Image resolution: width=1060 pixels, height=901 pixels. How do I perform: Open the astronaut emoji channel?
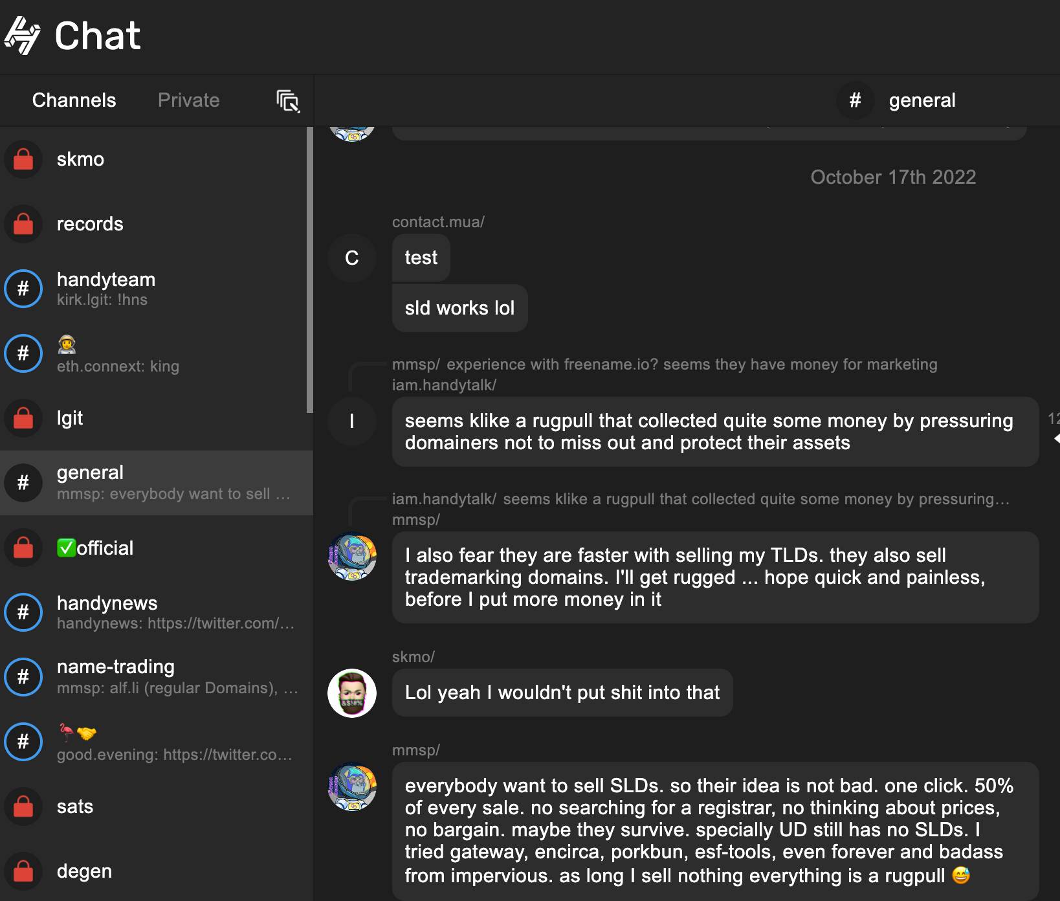(157, 353)
